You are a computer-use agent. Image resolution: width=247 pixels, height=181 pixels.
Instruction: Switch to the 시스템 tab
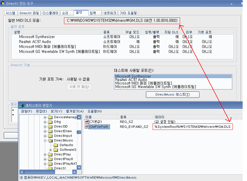click(10, 13)
